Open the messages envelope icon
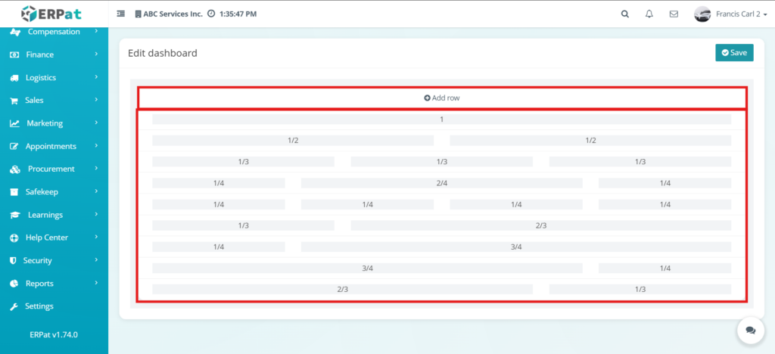Screen dimensions: 775x354 (674, 14)
